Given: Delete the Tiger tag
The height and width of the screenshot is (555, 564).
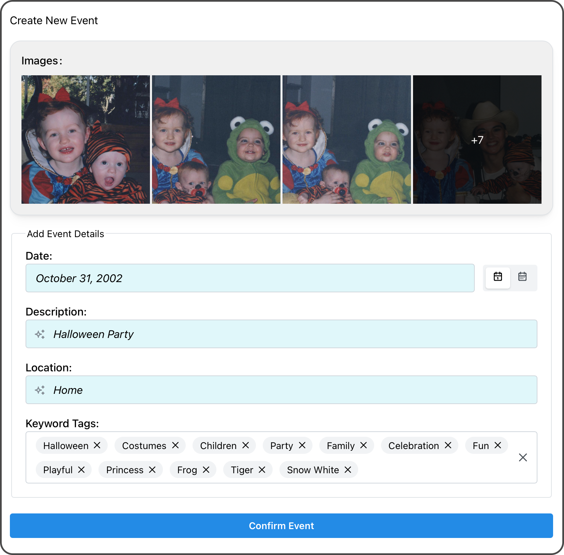Looking at the screenshot, I should point(262,470).
